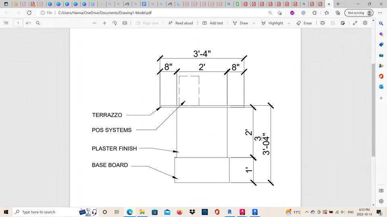Activate the Draw tool
Screen dimensions: 387x217
240,23
